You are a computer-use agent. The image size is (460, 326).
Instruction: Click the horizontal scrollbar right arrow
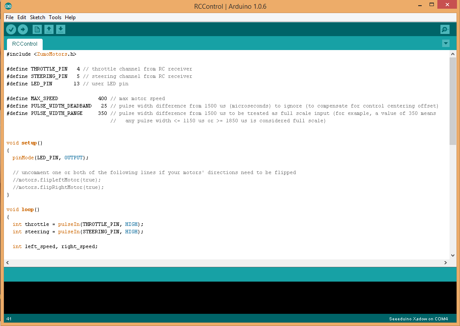pyautogui.click(x=446, y=262)
